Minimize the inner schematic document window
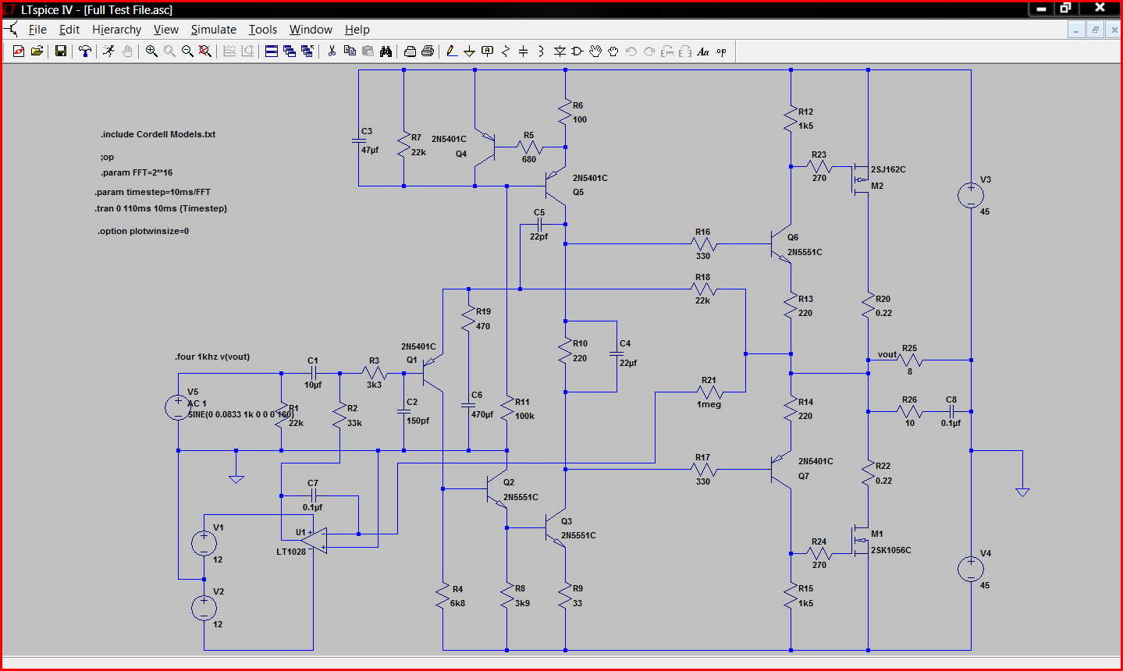 click(1076, 30)
